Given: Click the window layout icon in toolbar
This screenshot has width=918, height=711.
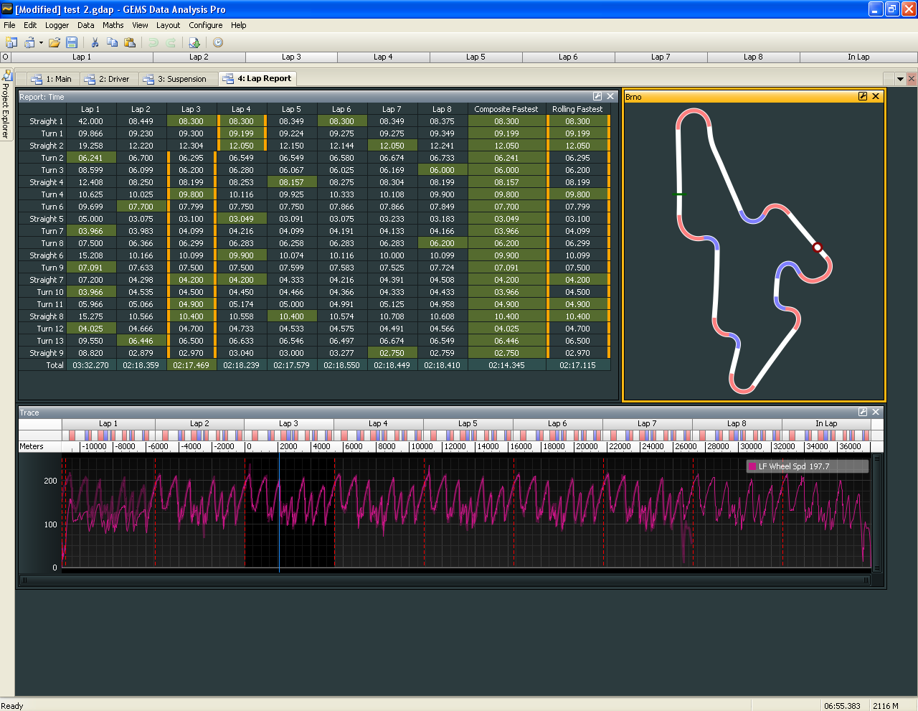Looking at the screenshot, I should pos(29,42).
